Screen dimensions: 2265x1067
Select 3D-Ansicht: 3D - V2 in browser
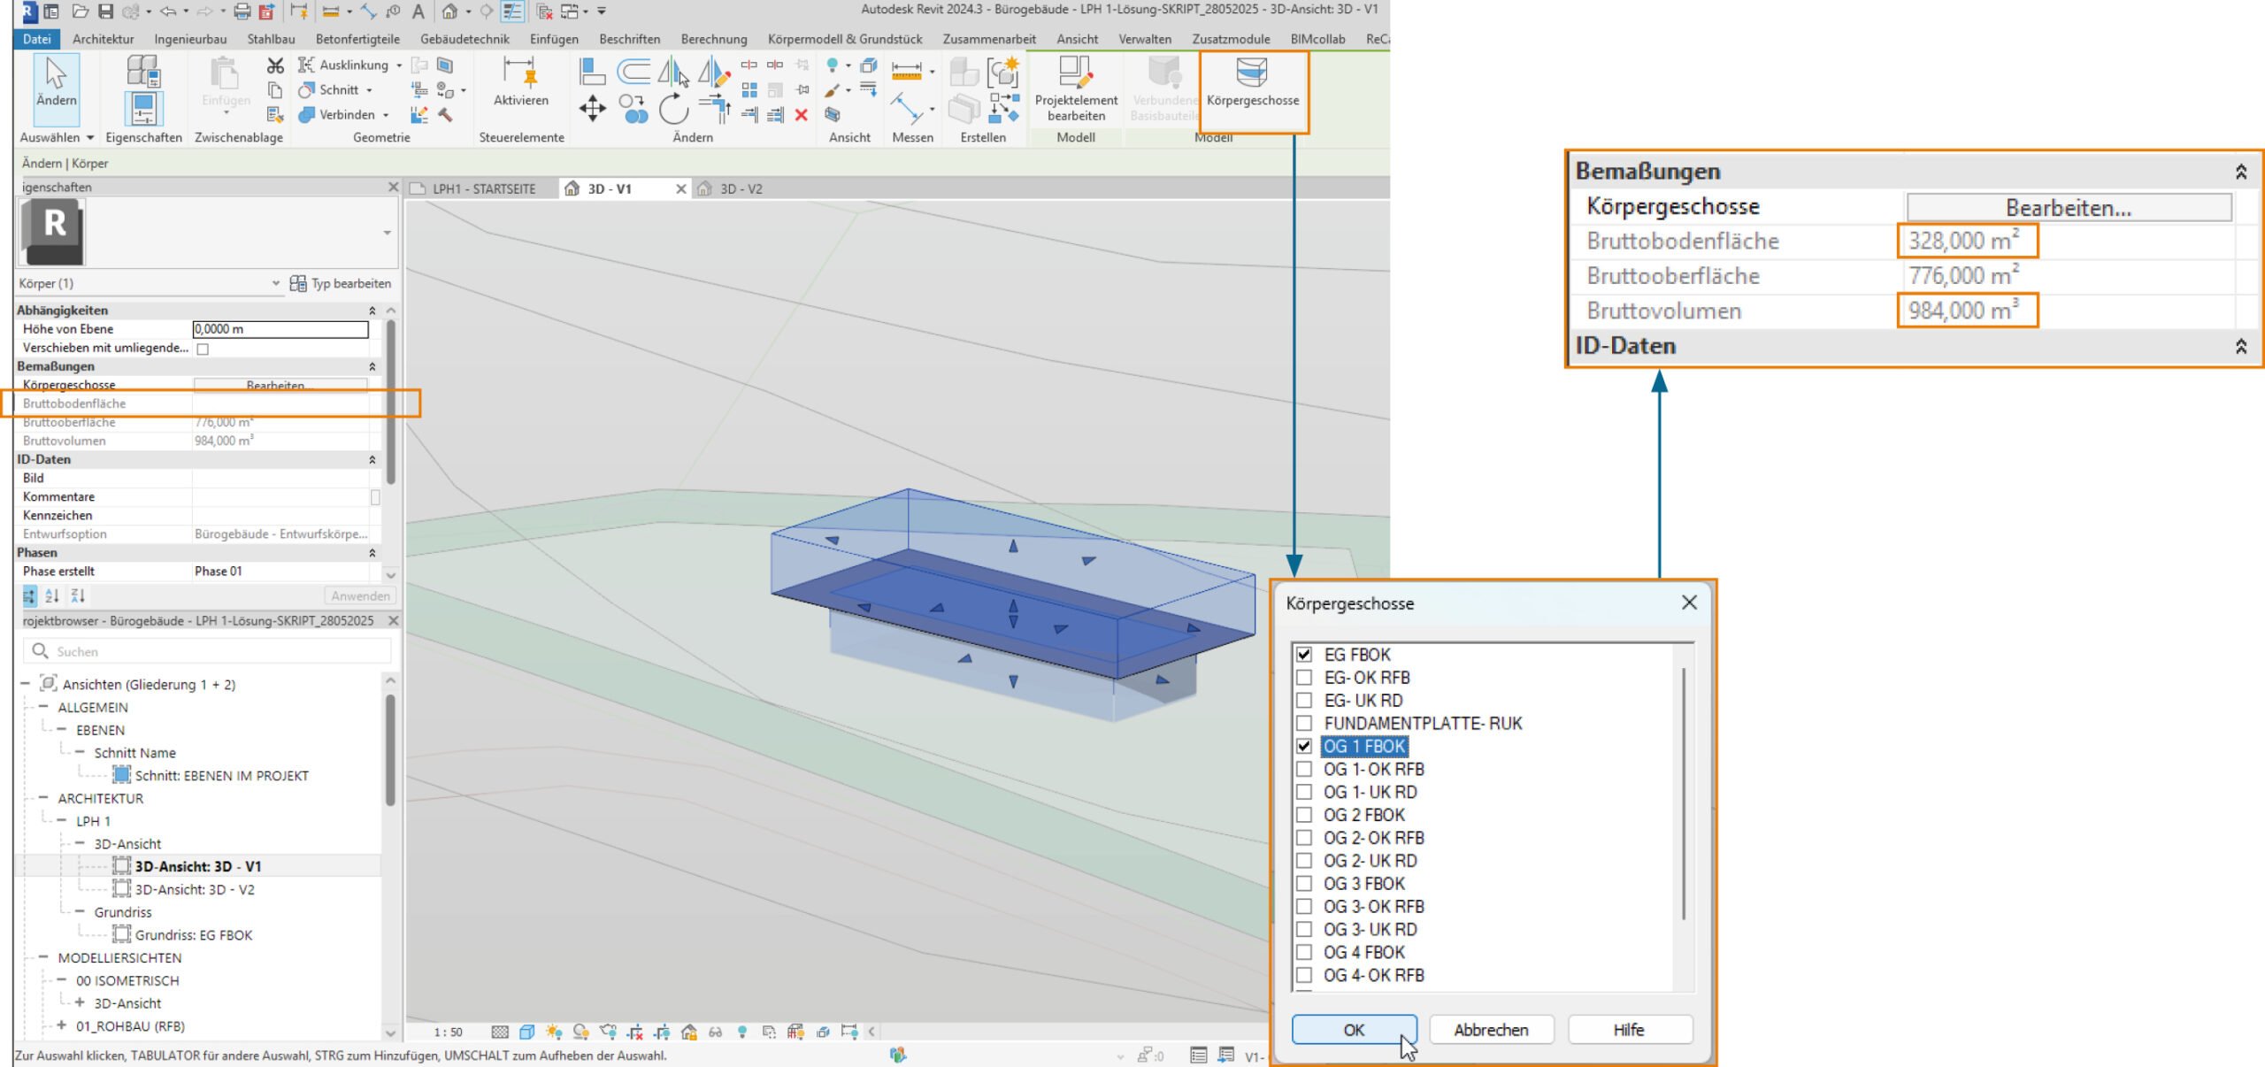pos(195,889)
